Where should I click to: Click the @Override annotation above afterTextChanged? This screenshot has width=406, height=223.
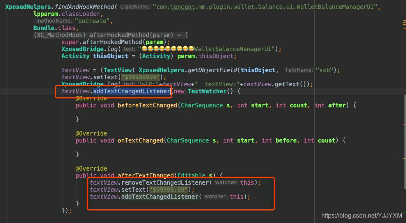point(91,168)
